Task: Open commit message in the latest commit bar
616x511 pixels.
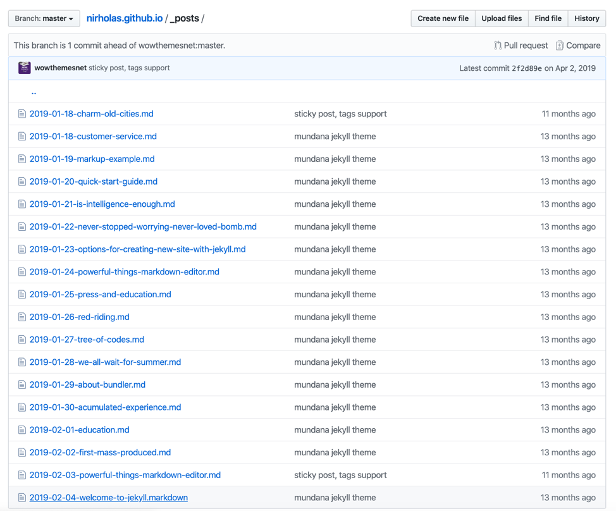Action: pos(129,68)
